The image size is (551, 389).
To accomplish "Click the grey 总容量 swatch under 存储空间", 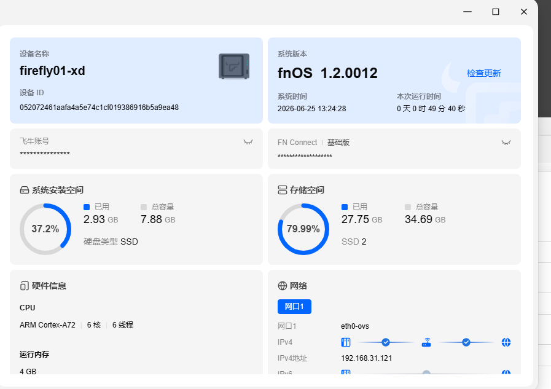I will pyautogui.click(x=408, y=207).
